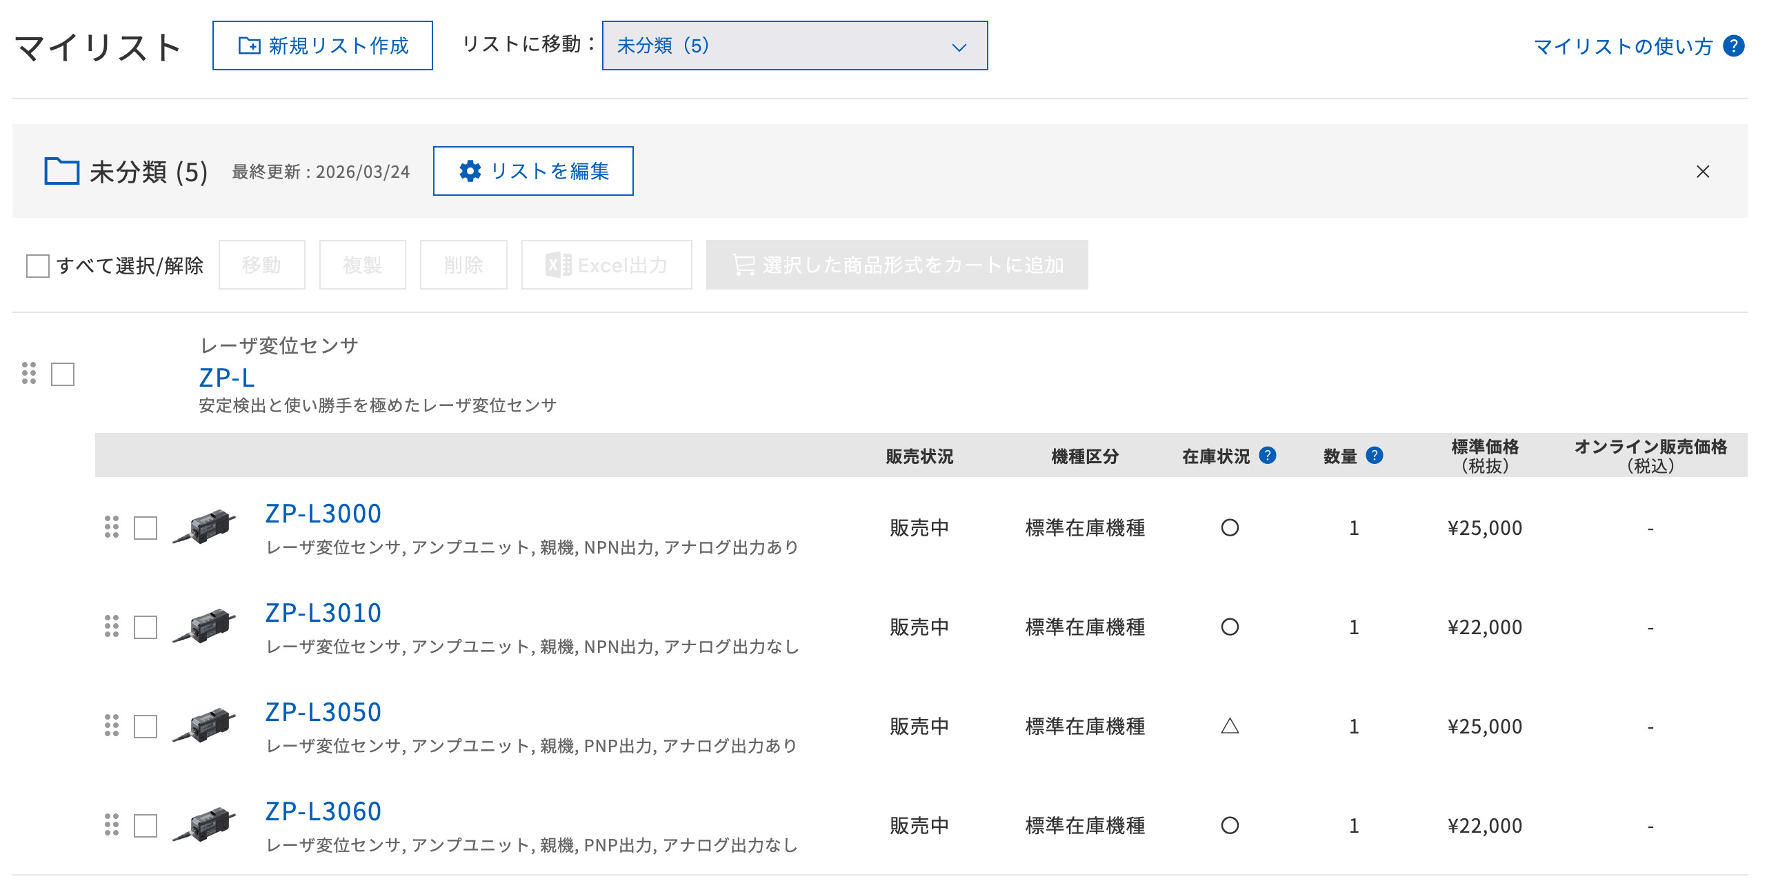
Task: Click the 新規リスト作成 button
Action: click(x=322, y=45)
